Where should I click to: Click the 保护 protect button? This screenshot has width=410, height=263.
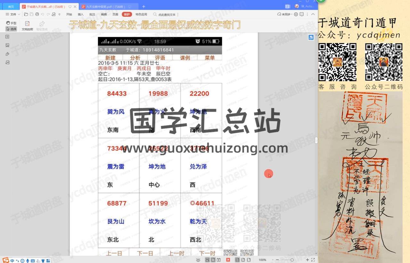tap(127, 14)
